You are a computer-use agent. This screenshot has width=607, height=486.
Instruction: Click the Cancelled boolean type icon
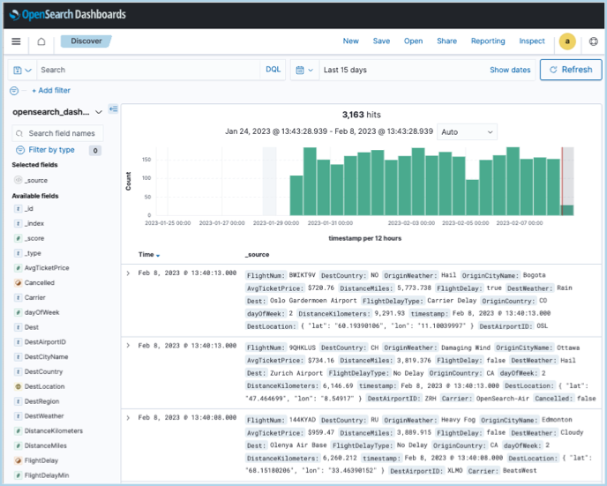(18, 283)
